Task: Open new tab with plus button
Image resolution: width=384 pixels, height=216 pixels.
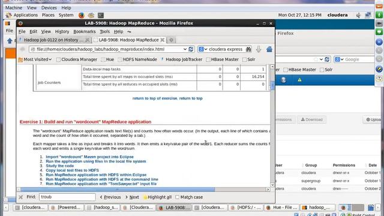Action: (x=171, y=40)
